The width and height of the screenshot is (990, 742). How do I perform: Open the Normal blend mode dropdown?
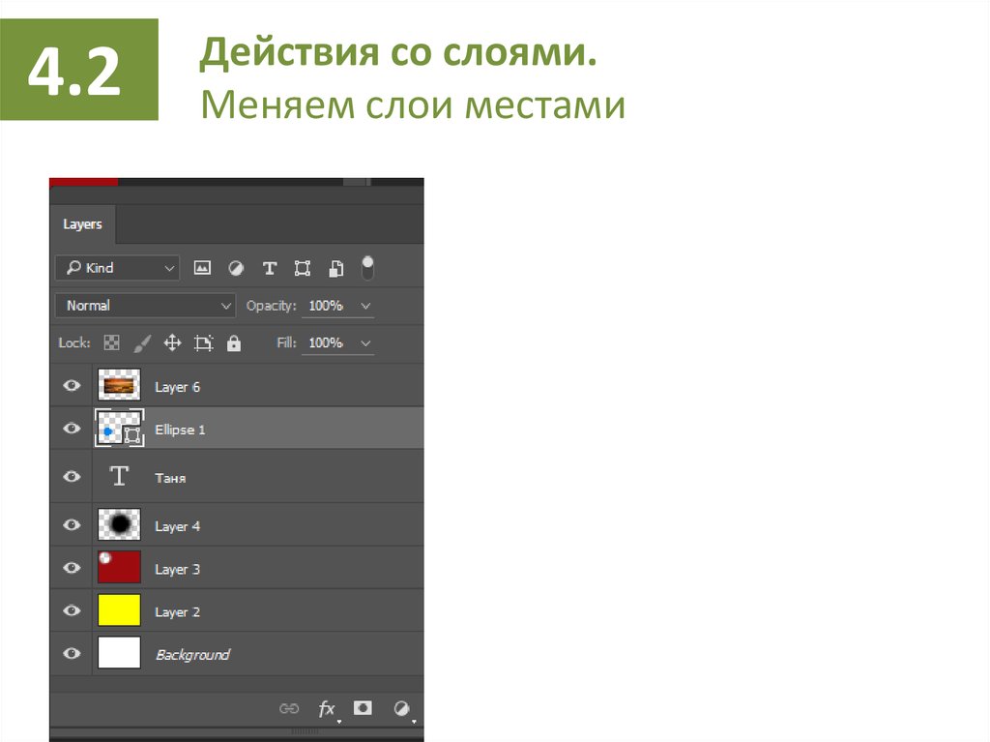coord(145,306)
